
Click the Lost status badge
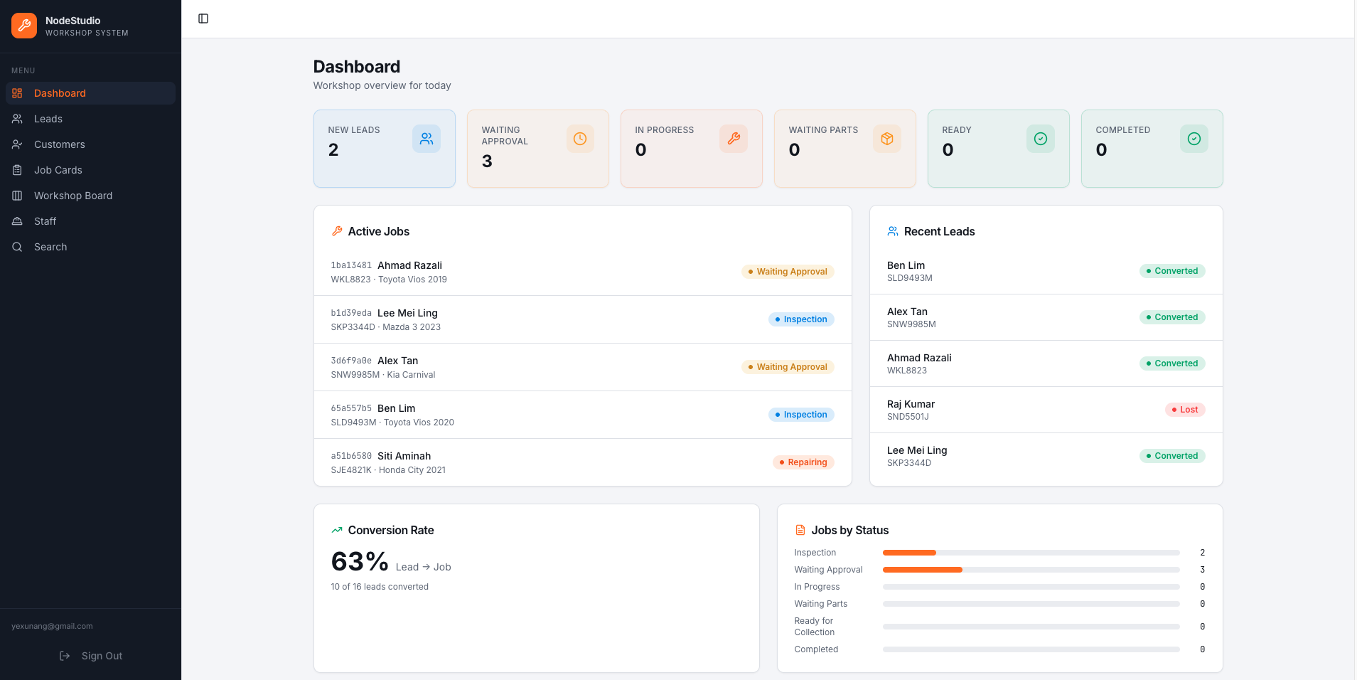pos(1185,410)
